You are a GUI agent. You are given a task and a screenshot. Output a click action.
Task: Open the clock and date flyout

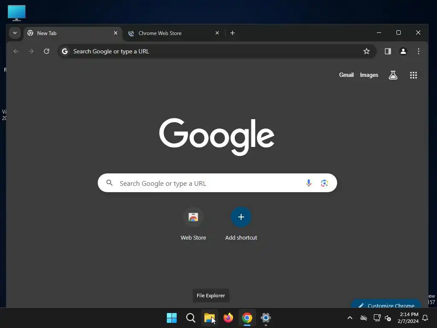coord(408,318)
